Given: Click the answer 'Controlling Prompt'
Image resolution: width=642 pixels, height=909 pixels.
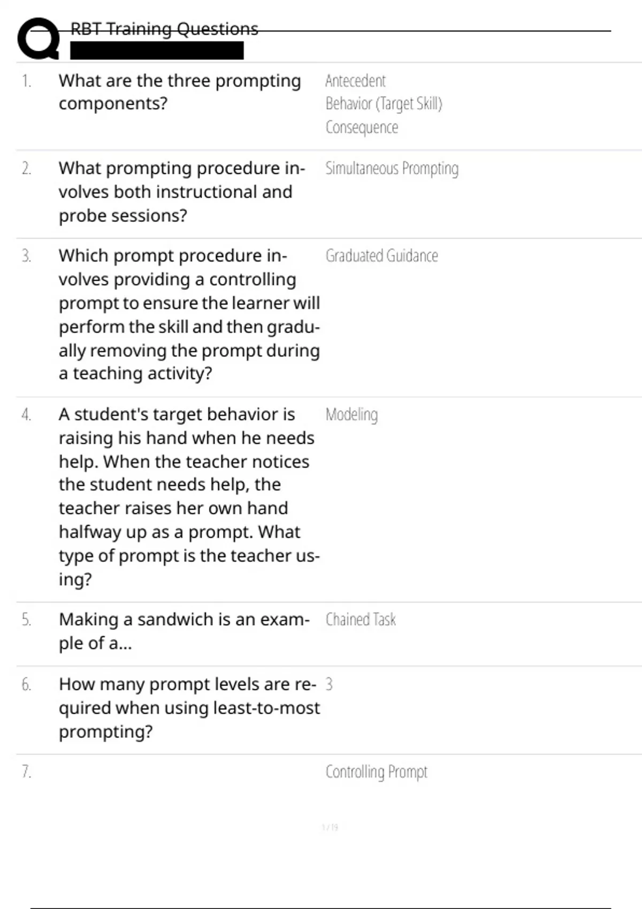Looking at the screenshot, I should (x=377, y=772).
